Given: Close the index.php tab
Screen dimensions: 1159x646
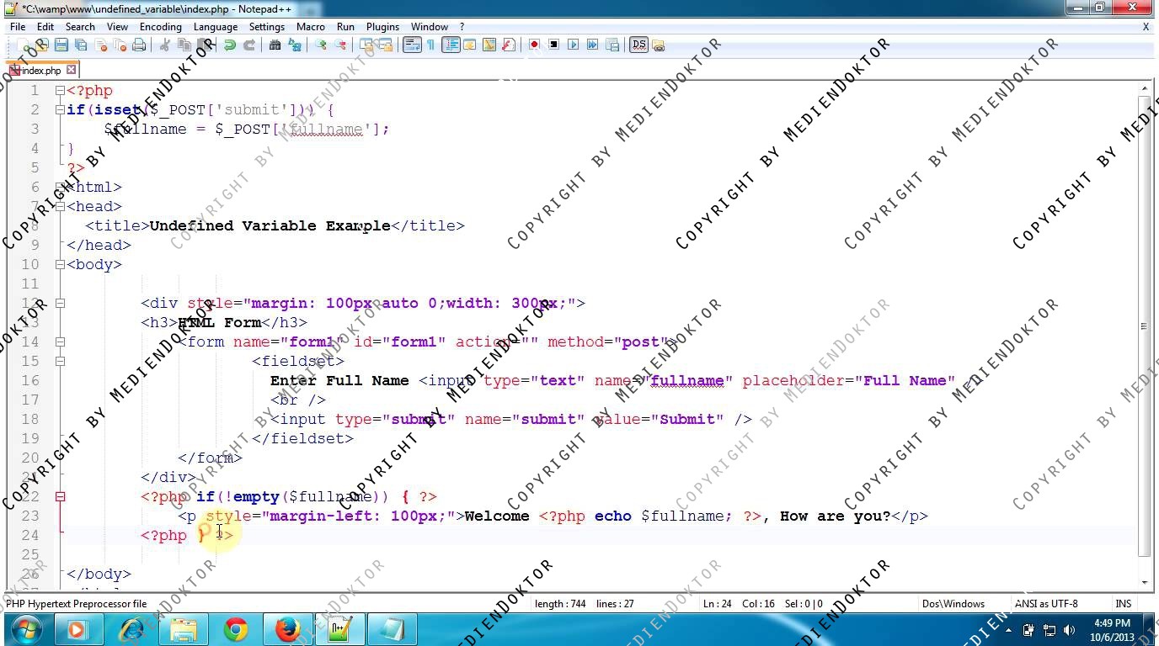Looking at the screenshot, I should pyautogui.click(x=72, y=70).
